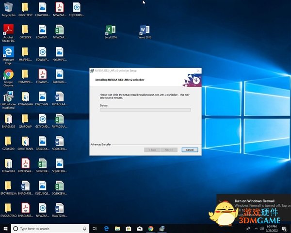Select the EIVQSAOTAQ folder
Image resolution: width=291 pixels, height=233 pixels.
coord(8,210)
